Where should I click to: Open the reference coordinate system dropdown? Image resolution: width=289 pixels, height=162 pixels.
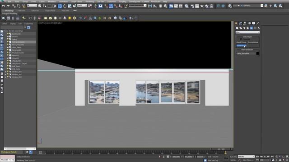click(x=82, y=5)
